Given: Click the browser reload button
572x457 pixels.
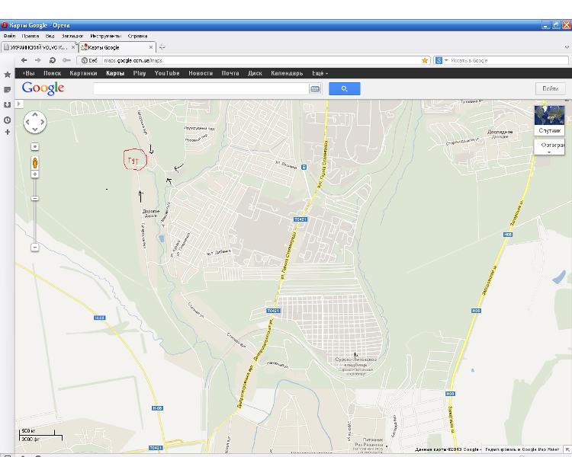Looking at the screenshot, I should click(52, 60).
